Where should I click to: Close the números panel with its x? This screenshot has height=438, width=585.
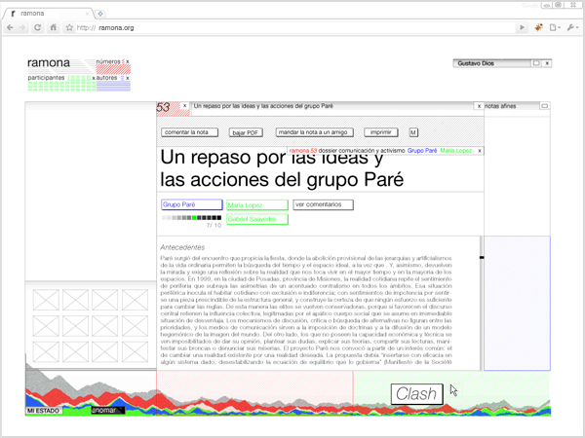point(127,61)
